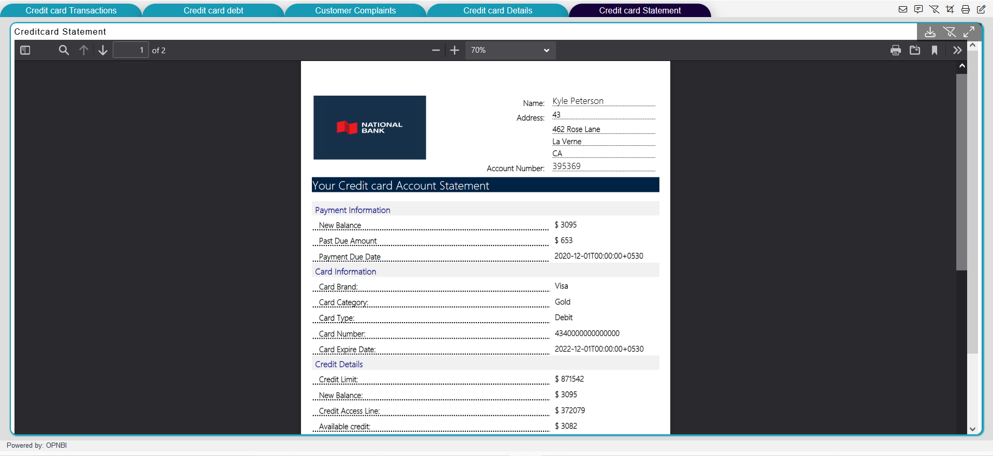Image resolution: width=993 pixels, height=456 pixels.
Task: Click the crop/snapshot icon in top bar
Action: [x=950, y=9]
